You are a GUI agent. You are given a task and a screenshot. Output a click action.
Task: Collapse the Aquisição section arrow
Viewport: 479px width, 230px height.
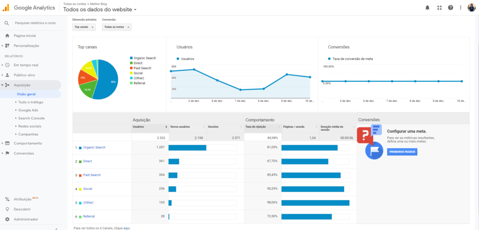[2, 85]
